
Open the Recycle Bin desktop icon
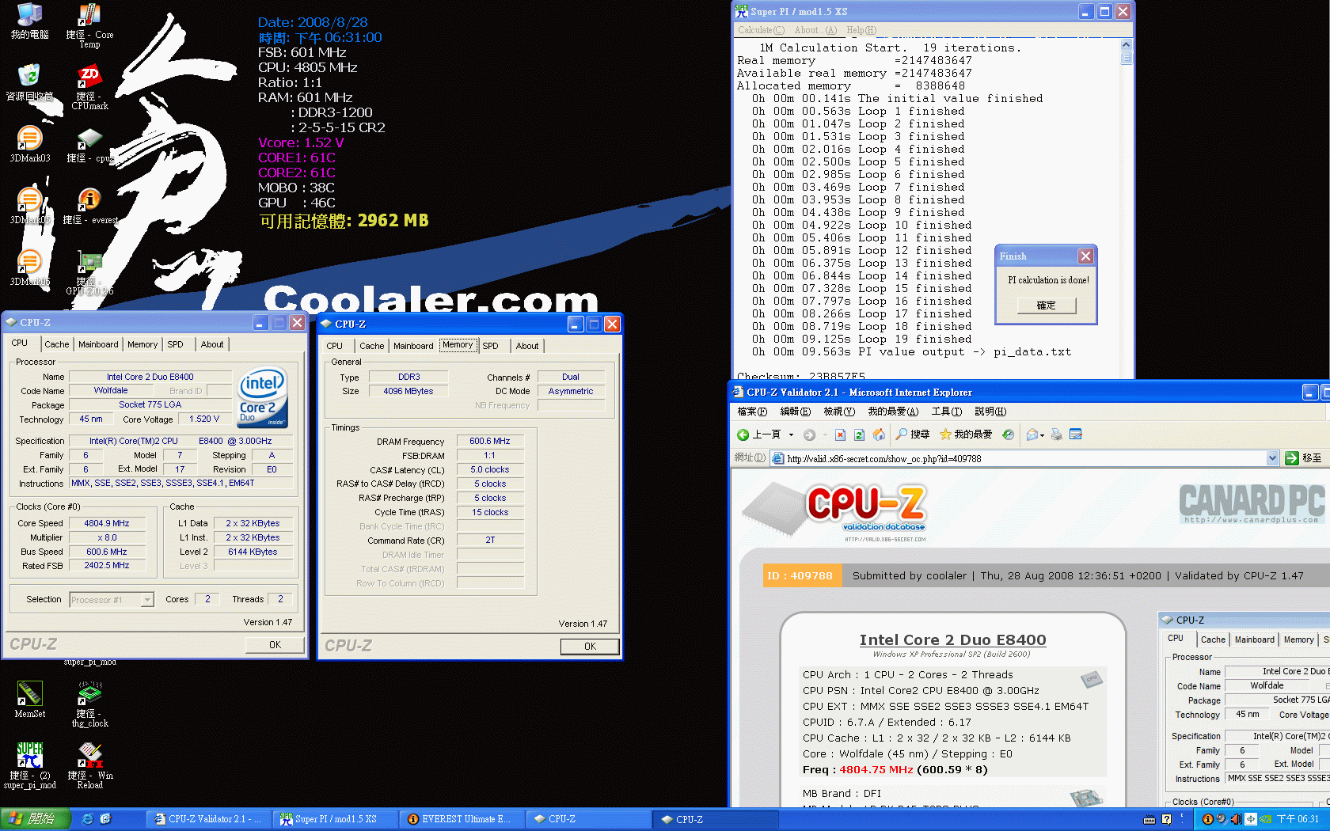tap(29, 82)
